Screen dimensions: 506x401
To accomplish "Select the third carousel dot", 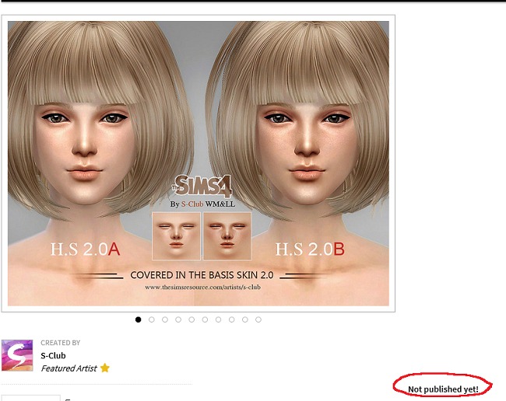I will 165,319.
